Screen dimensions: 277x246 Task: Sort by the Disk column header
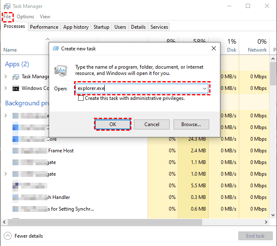pos(232,50)
